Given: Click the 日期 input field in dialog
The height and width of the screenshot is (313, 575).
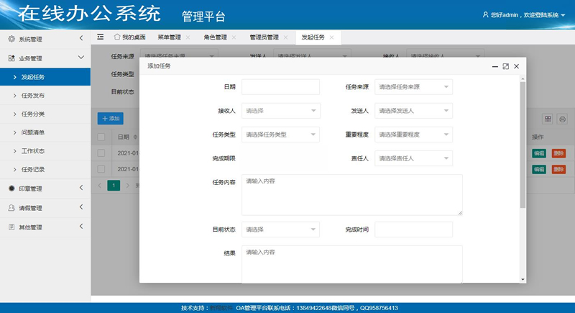Looking at the screenshot, I should pos(280,87).
